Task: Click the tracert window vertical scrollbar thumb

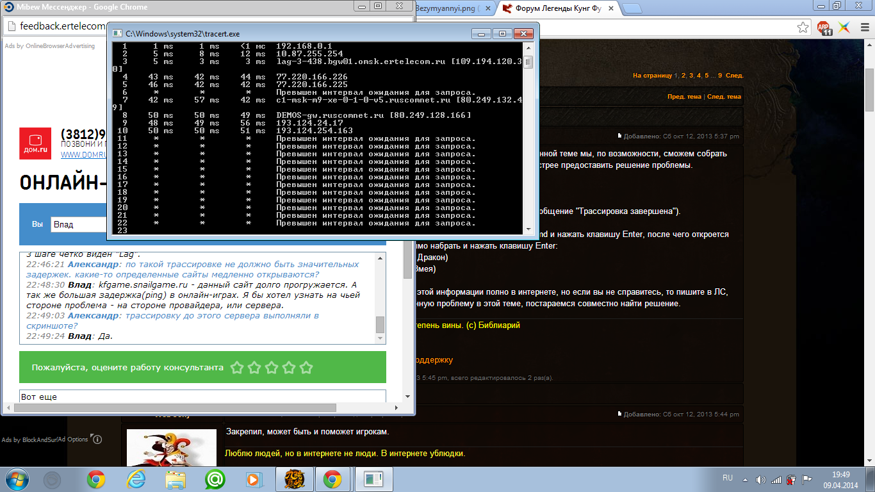Action: pyautogui.click(x=528, y=63)
